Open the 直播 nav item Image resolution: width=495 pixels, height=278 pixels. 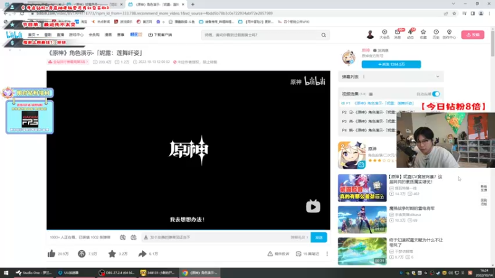60,35
